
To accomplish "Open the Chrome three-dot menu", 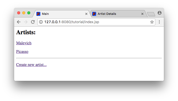I will click(159, 22).
